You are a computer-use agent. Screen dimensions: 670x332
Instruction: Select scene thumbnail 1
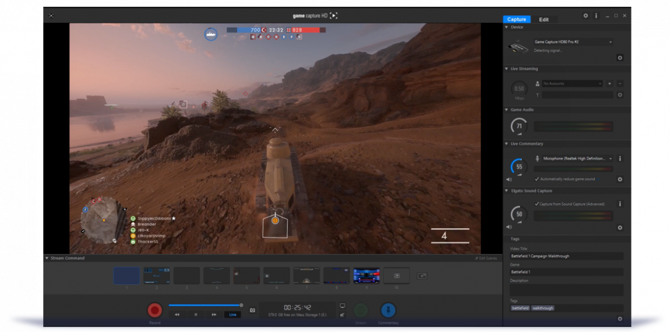[x=126, y=276]
